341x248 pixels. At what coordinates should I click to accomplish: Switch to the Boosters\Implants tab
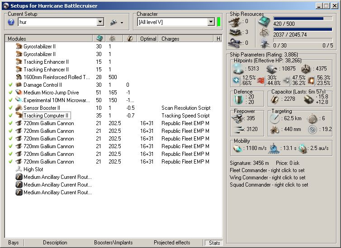pyautogui.click(x=114, y=243)
